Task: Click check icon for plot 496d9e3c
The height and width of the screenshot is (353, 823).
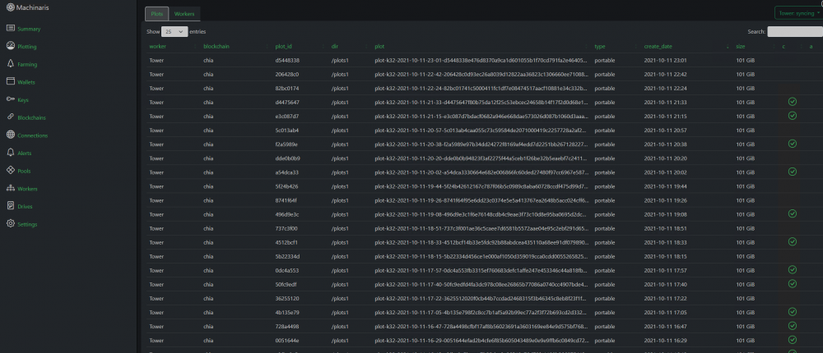Action: [792, 213]
